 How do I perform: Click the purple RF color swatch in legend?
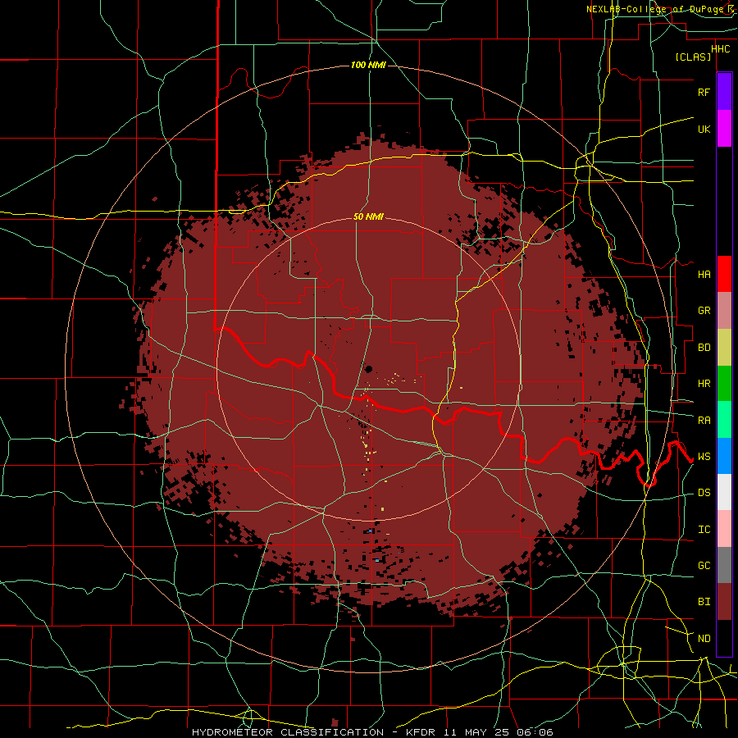(724, 92)
